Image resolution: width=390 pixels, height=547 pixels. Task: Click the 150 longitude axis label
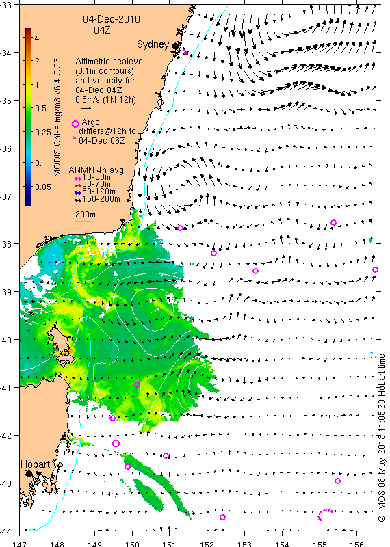coord(132,544)
